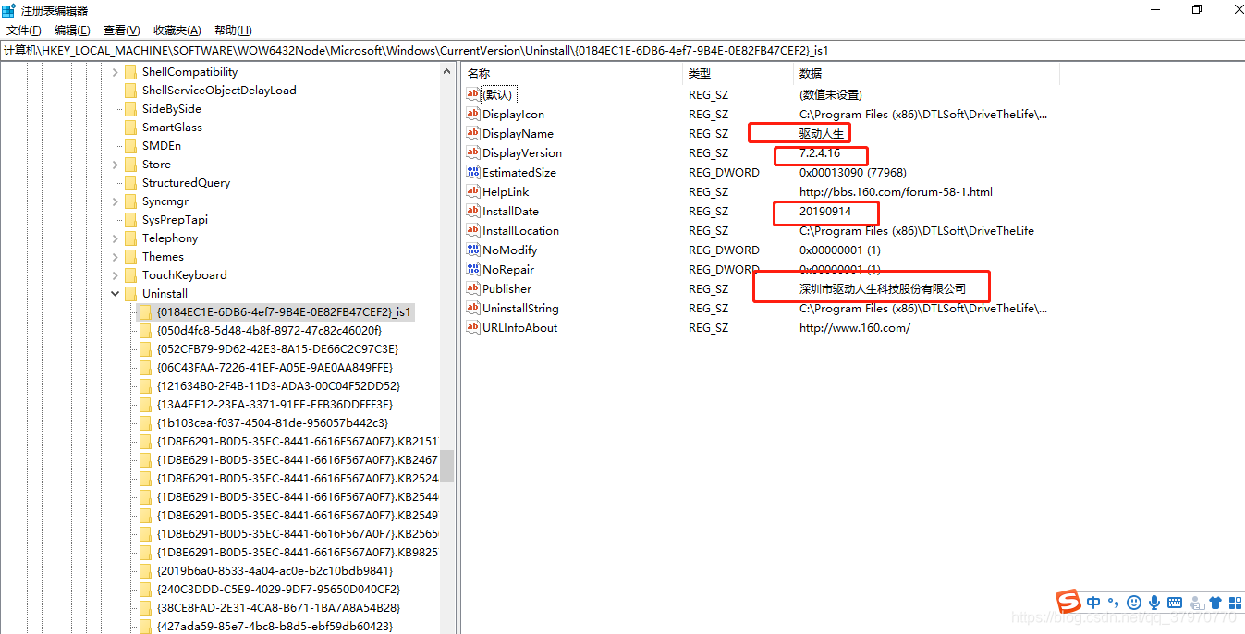
Task: Expand the Syncmgr key arrow
Action: click(x=116, y=201)
